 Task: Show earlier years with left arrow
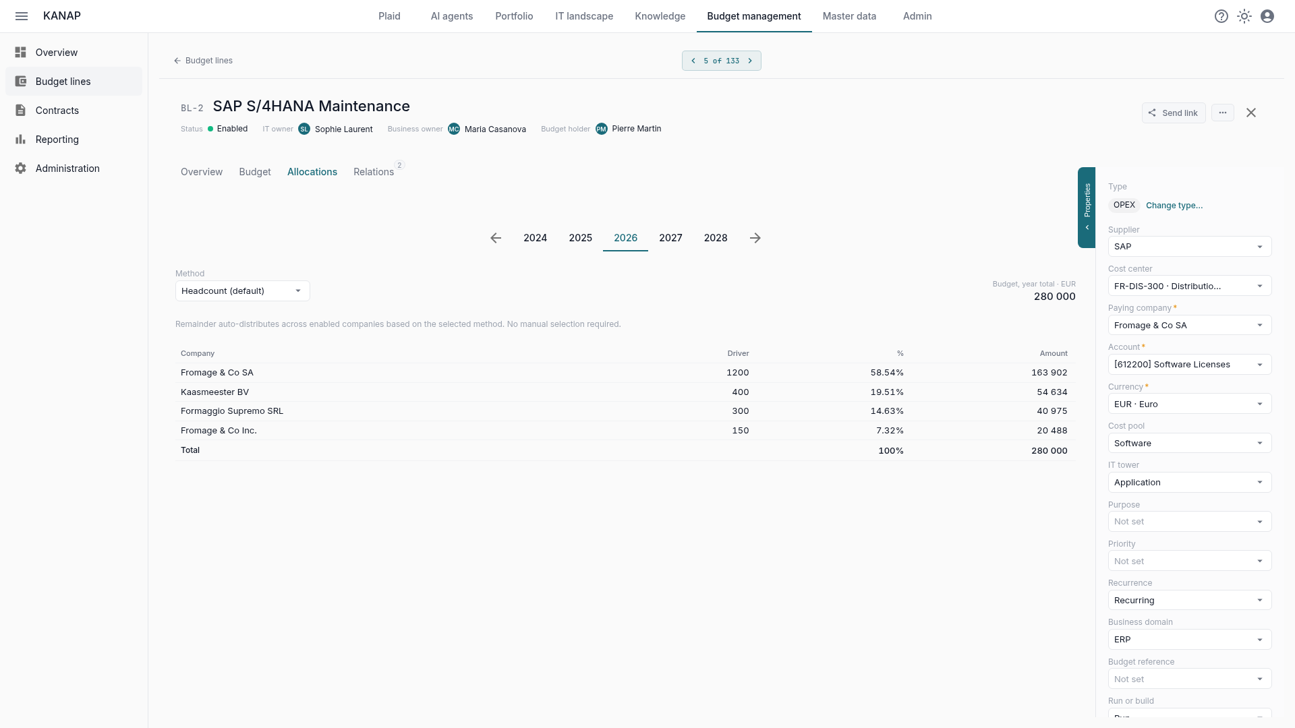pyautogui.click(x=496, y=238)
